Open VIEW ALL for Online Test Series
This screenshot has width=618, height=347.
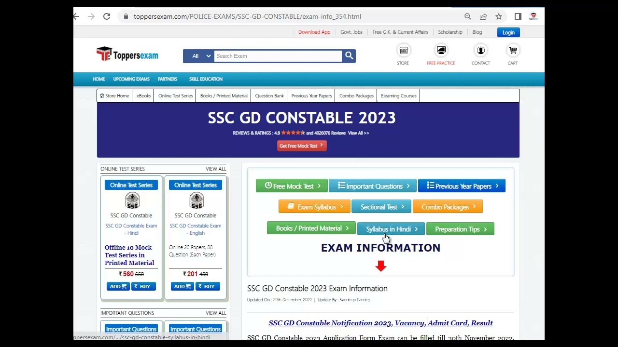click(216, 169)
